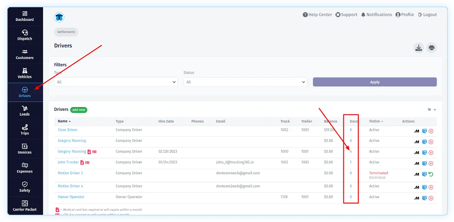The height and width of the screenshot is (222, 454).
Task: Click the red deactivate icon for John Trucker
Action: point(431,164)
